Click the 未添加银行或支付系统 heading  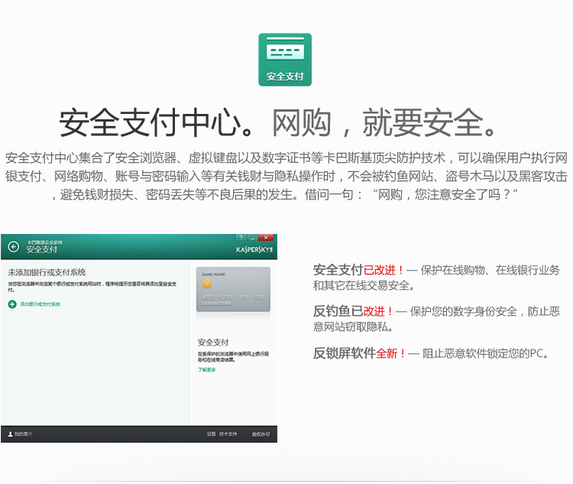click(x=47, y=272)
